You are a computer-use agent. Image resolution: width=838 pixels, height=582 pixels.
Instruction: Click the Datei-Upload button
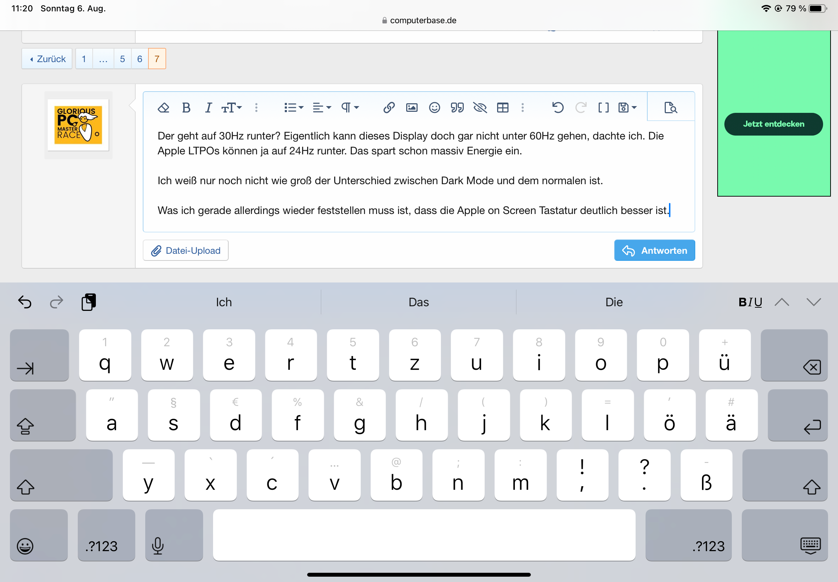click(186, 251)
